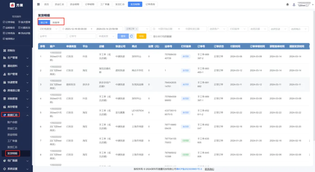Expand 生产管理 in the sidebar
The width and height of the screenshot is (315, 172).
pyautogui.click(x=16, y=58)
